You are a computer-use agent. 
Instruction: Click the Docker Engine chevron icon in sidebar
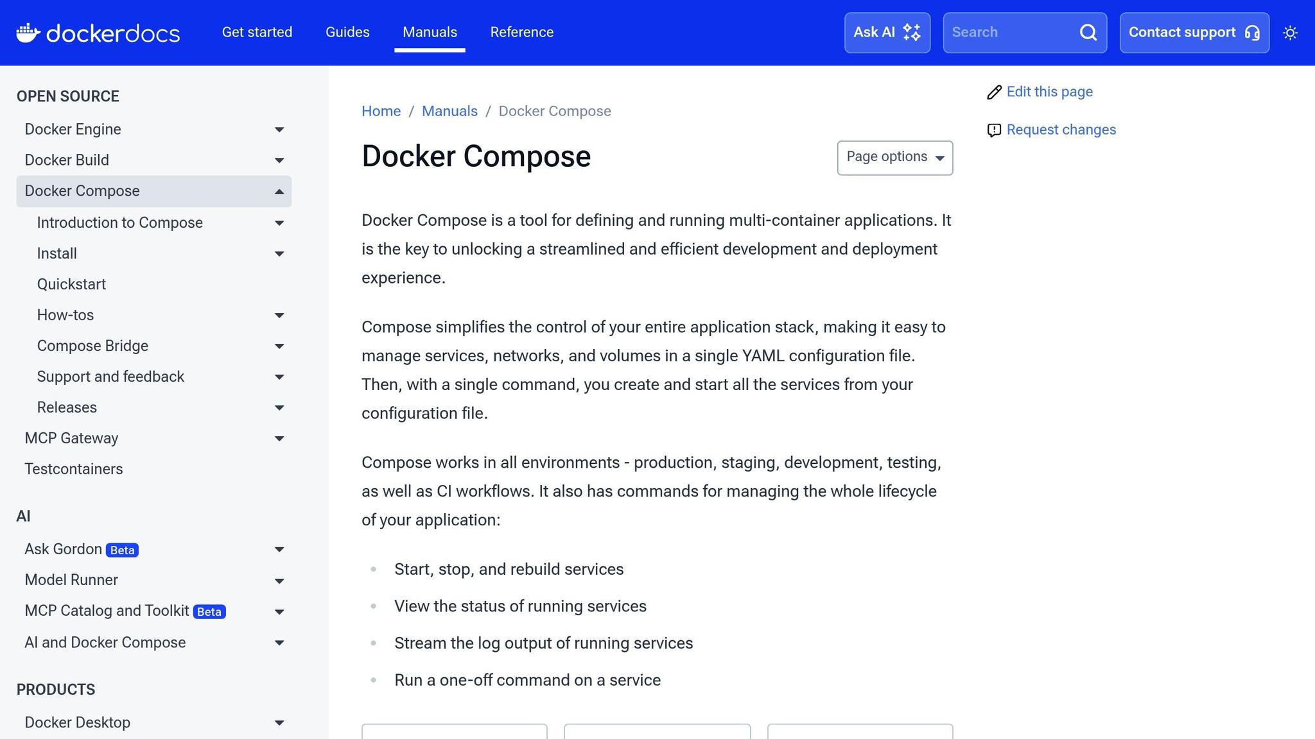[279, 130]
